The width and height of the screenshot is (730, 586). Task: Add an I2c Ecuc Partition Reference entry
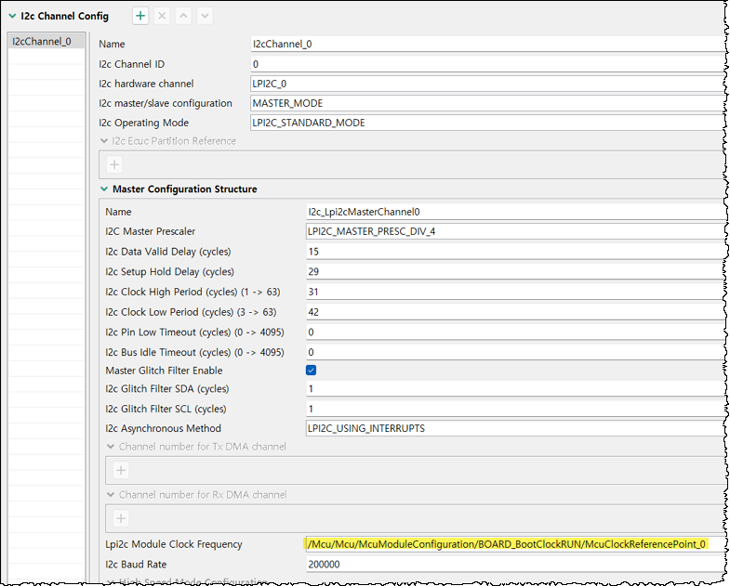tap(114, 164)
